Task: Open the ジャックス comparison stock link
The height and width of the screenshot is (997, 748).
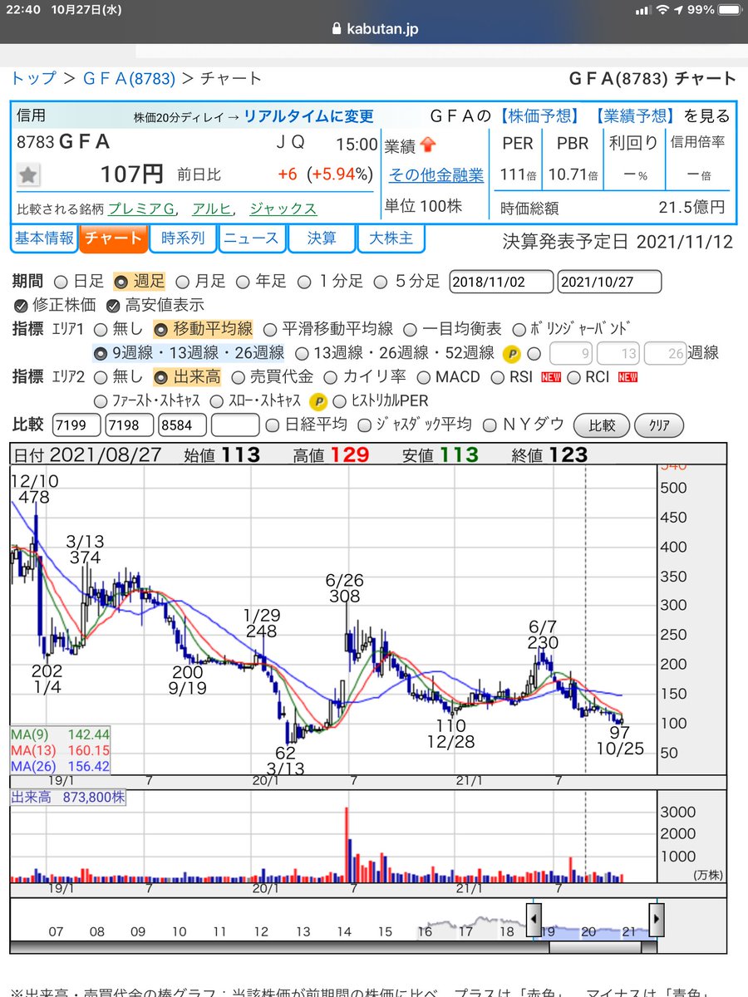Action: 283,209
